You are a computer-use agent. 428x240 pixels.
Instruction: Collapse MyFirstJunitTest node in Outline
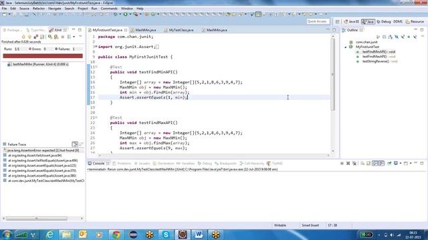click(x=346, y=47)
